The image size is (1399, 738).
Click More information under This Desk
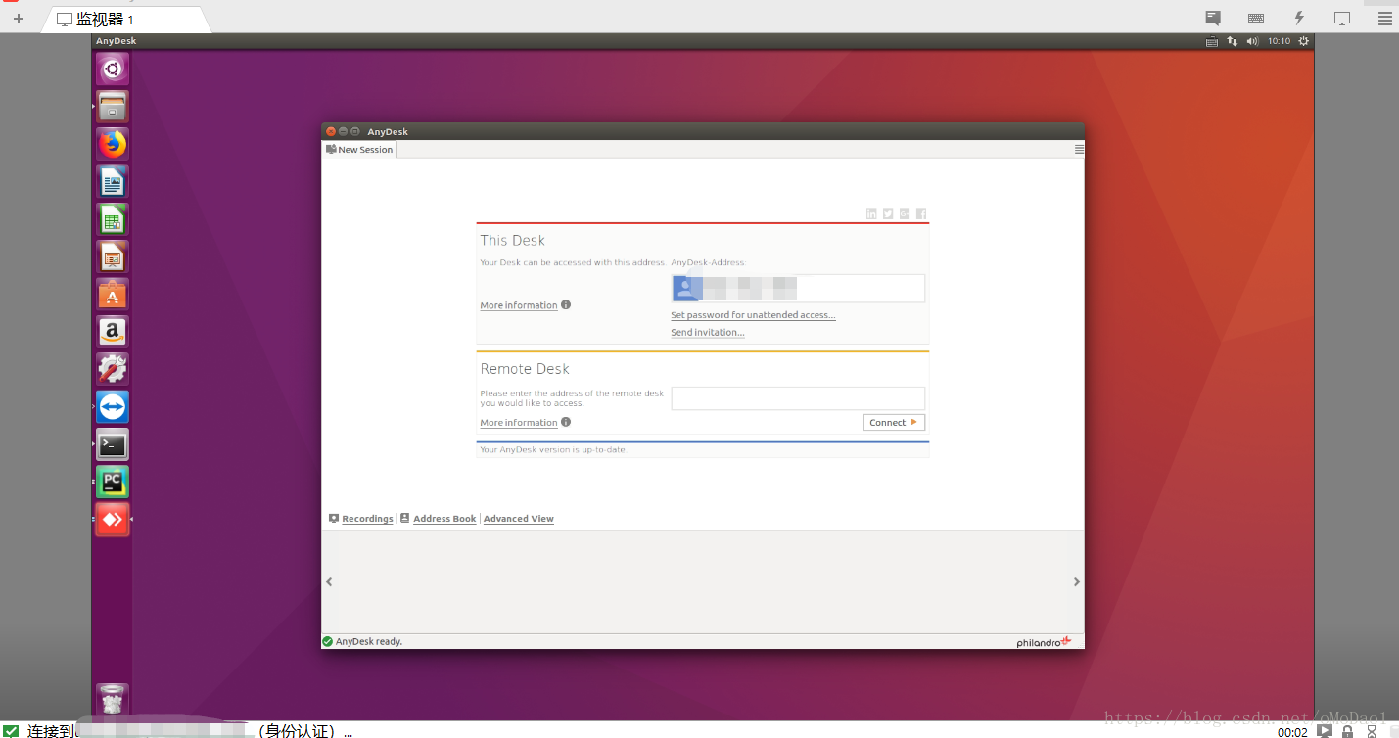click(519, 305)
